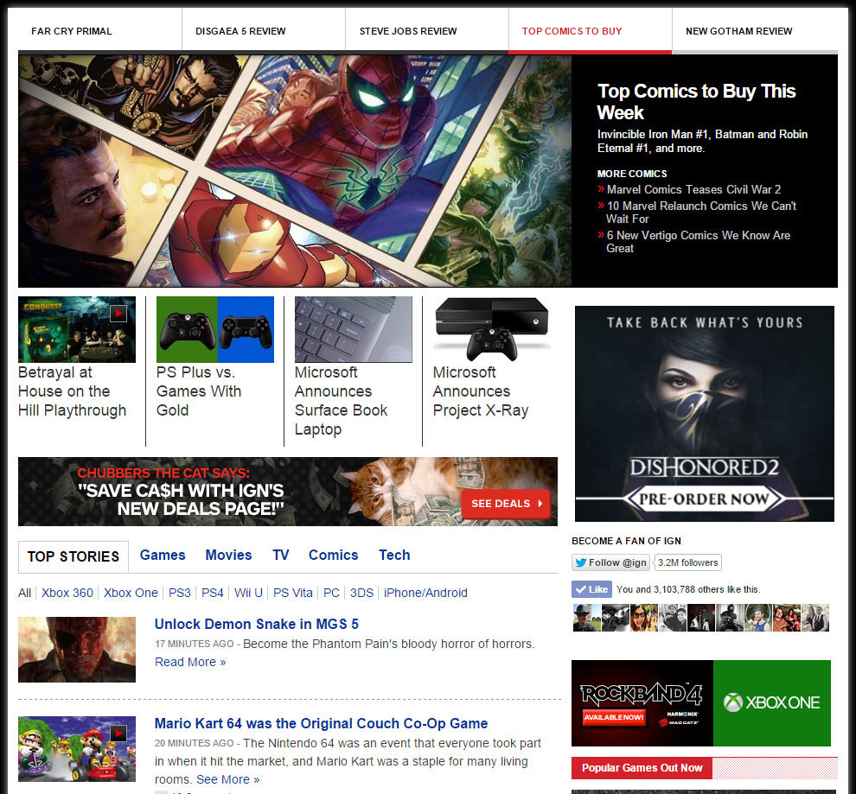This screenshot has width=856, height=794.
Task: Open the Rock Band 4 Available Now banner
Action: click(642, 702)
